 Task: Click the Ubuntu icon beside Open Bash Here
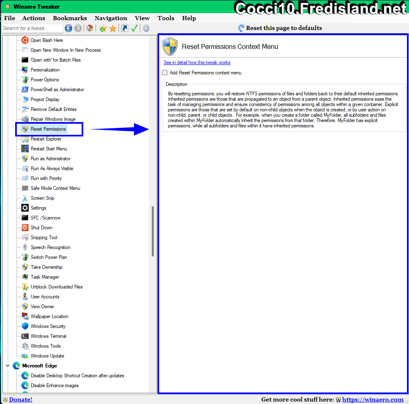pyautogui.click(x=25, y=40)
